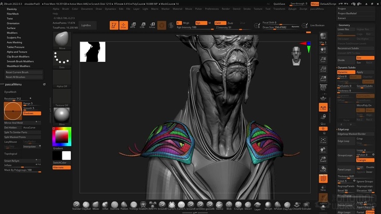The height and width of the screenshot is (214, 381).
Task: Open the Stroke menu
Action: pyautogui.click(x=247, y=9)
